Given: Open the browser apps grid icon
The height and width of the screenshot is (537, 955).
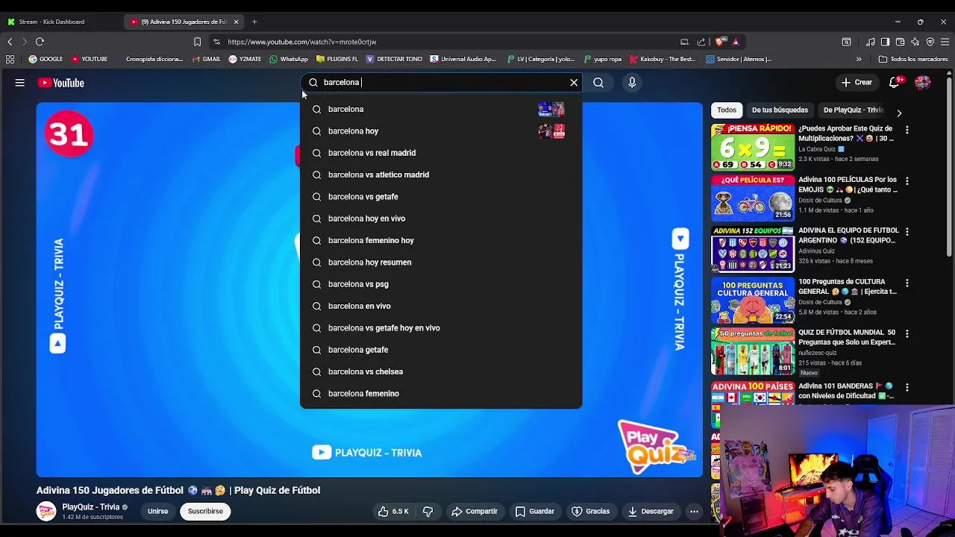Looking at the screenshot, I should coord(10,59).
